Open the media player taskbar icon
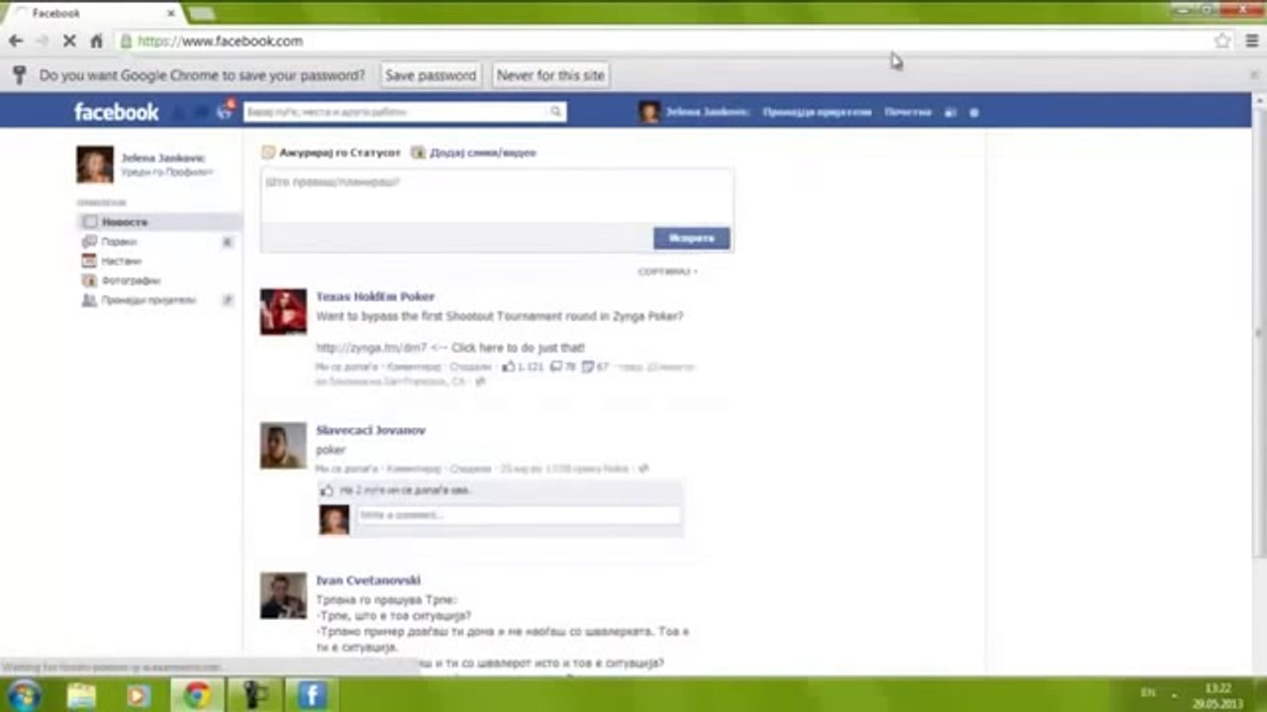Image resolution: width=1267 pixels, height=712 pixels. 138,695
